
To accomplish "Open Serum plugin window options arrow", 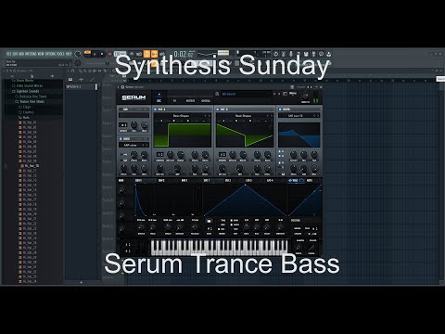I will pos(119,87).
